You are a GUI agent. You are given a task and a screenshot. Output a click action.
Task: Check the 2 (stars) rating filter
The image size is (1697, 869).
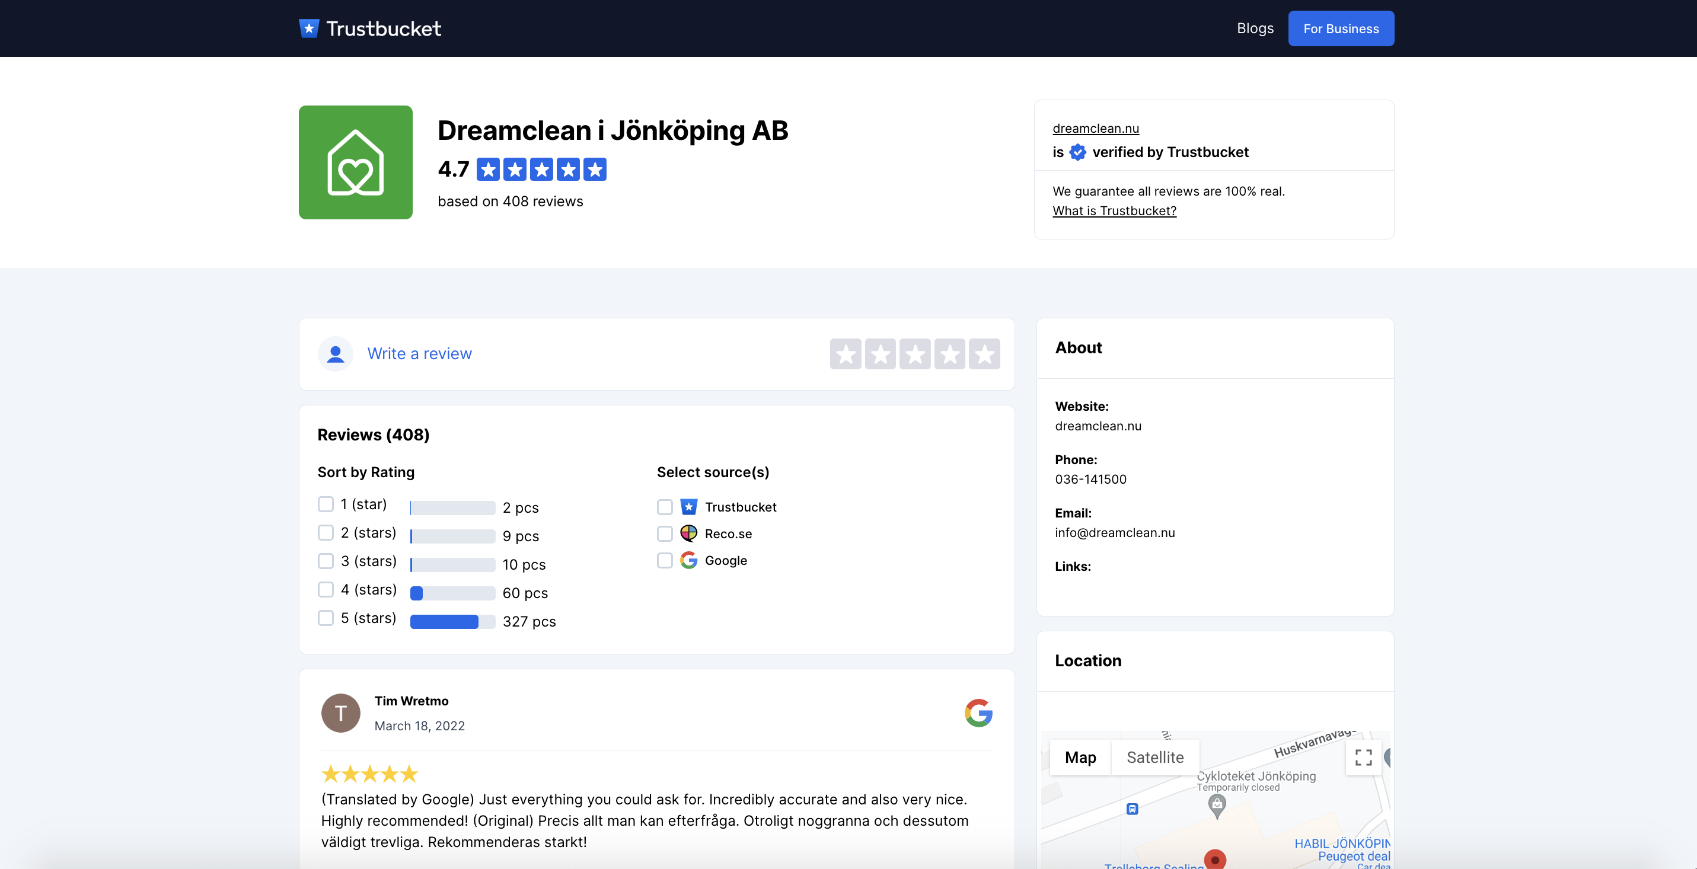(x=326, y=532)
